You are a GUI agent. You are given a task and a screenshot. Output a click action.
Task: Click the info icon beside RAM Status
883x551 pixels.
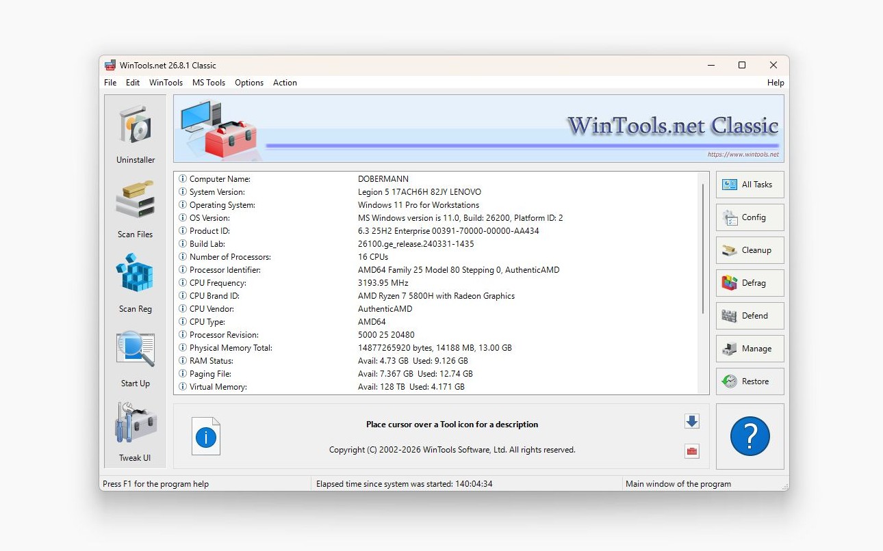(x=183, y=361)
